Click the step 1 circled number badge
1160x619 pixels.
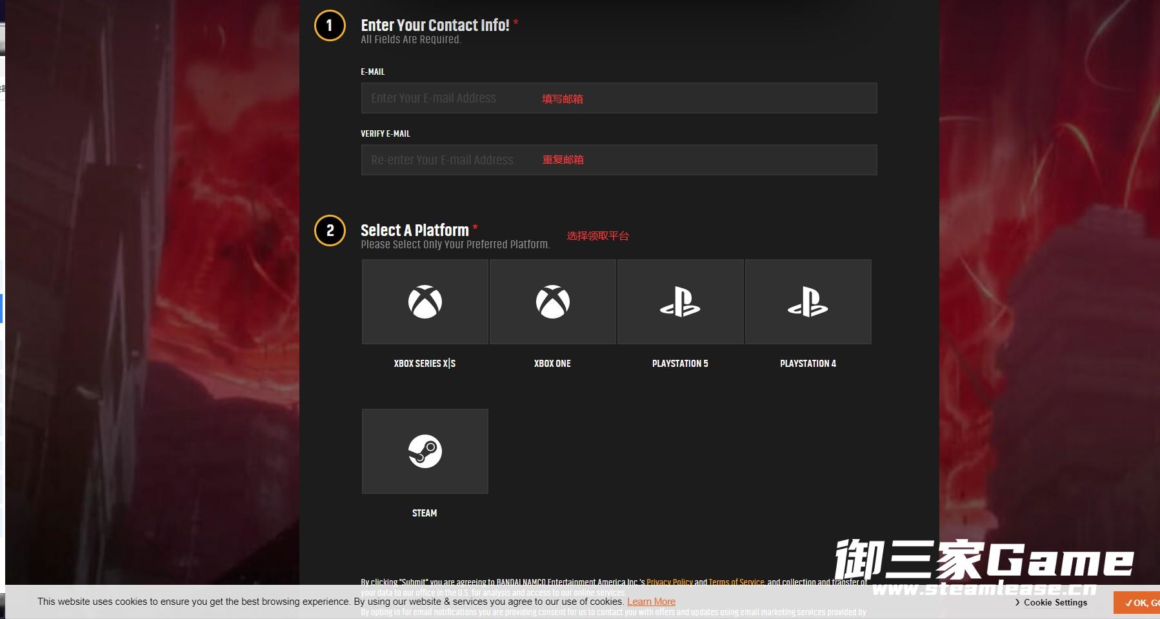(330, 26)
